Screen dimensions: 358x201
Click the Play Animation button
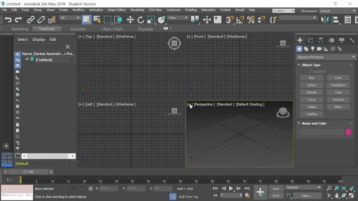pos(231,189)
